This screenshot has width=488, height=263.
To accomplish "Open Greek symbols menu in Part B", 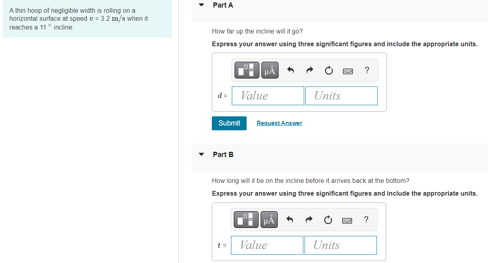I will 270,220.
